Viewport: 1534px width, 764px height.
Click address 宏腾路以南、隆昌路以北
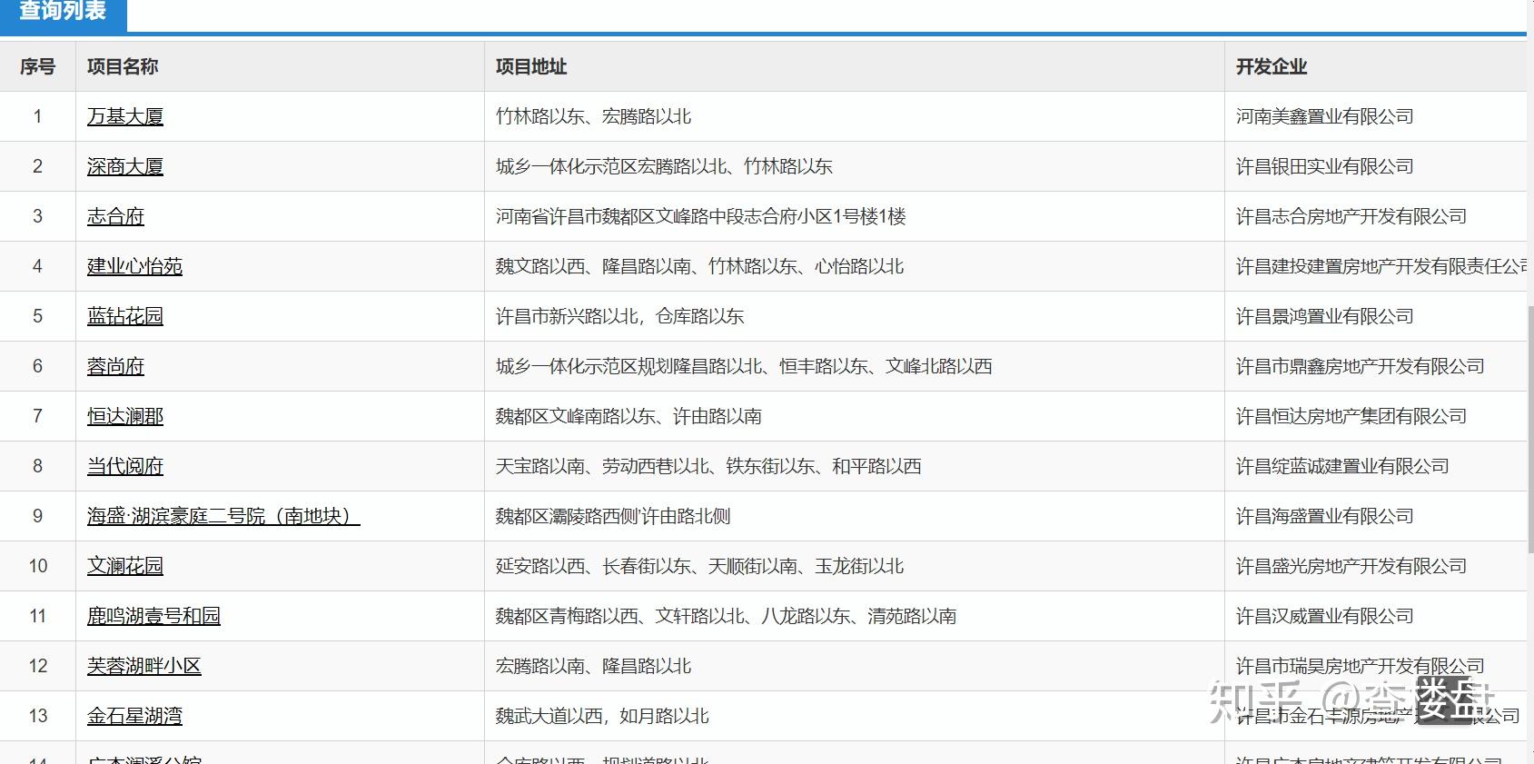click(594, 666)
